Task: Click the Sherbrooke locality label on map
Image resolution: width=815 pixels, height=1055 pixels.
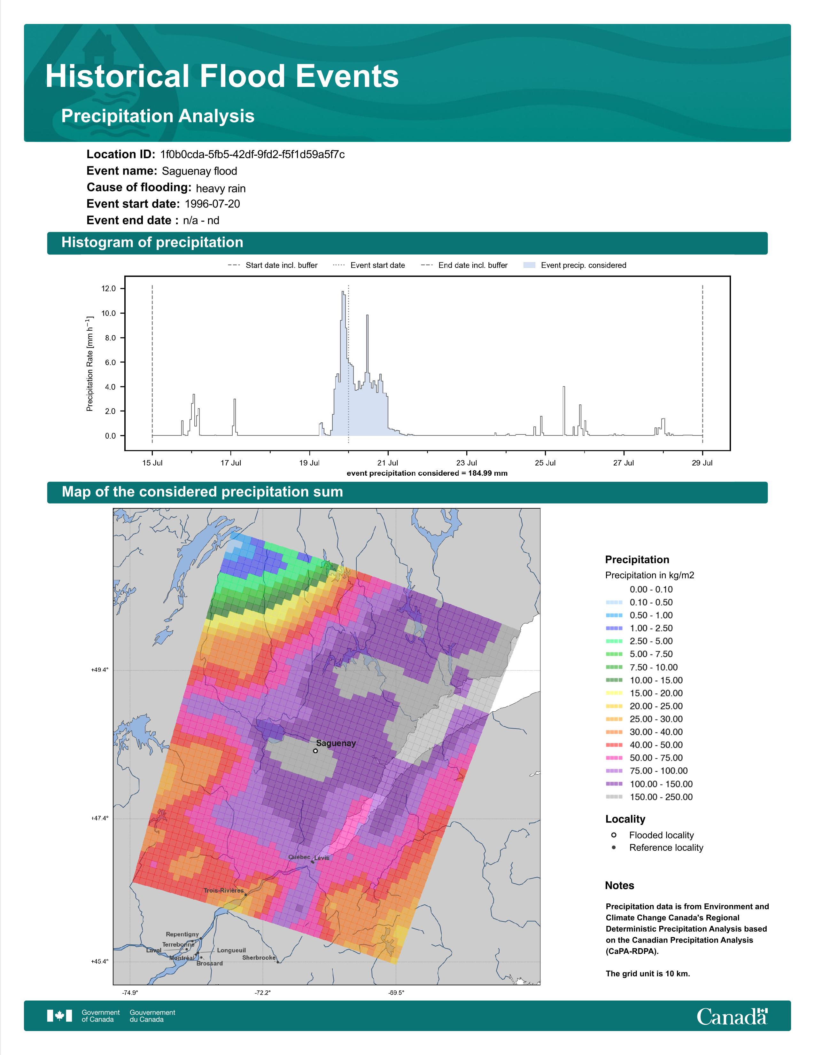Action: tap(259, 957)
